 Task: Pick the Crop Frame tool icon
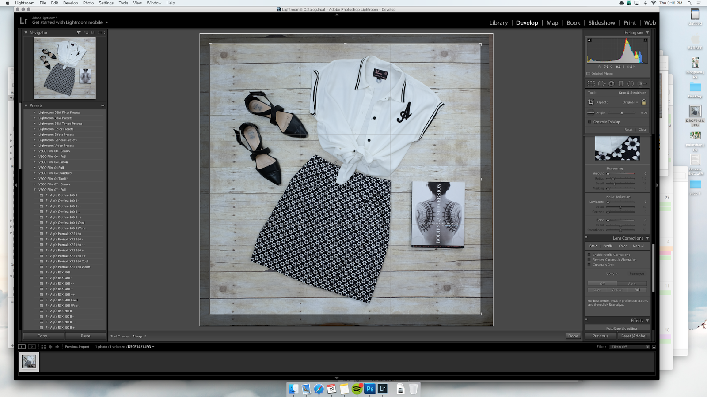coord(591,102)
